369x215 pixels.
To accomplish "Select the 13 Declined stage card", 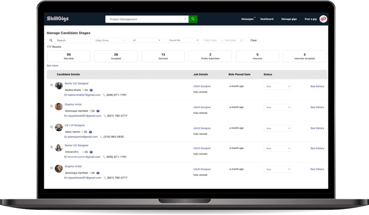I will pos(163,56).
